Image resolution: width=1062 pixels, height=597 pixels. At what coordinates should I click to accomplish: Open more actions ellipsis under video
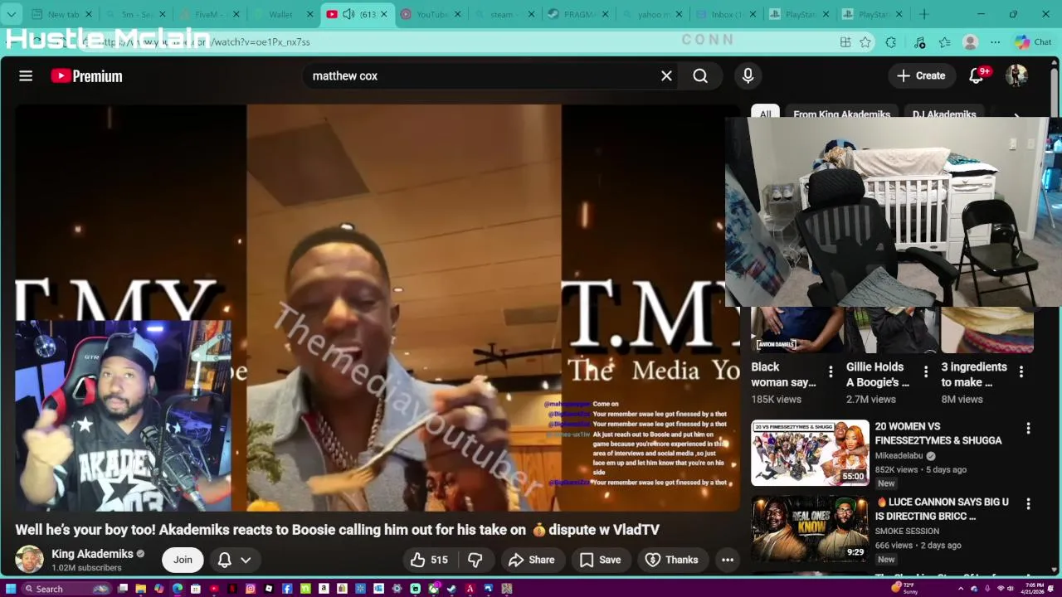tap(728, 560)
